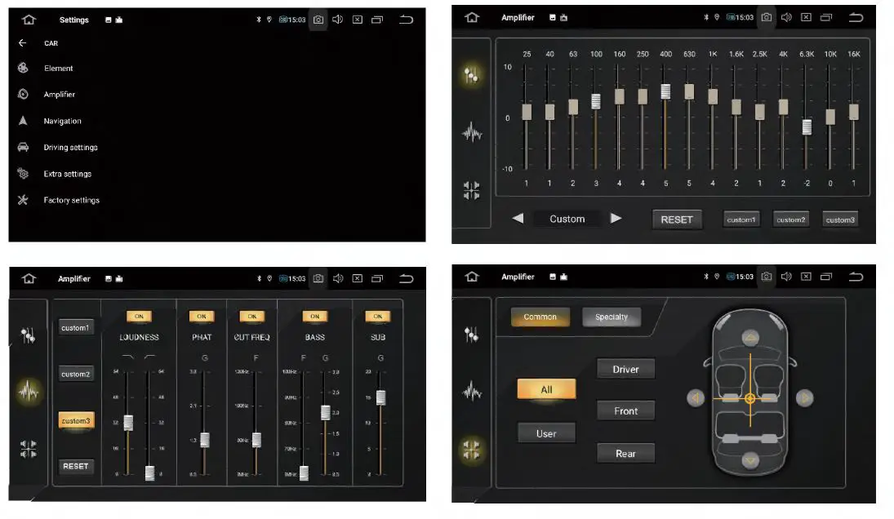Select the All sound field option
The height and width of the screenshot is (519, 894).
point(546,390)
